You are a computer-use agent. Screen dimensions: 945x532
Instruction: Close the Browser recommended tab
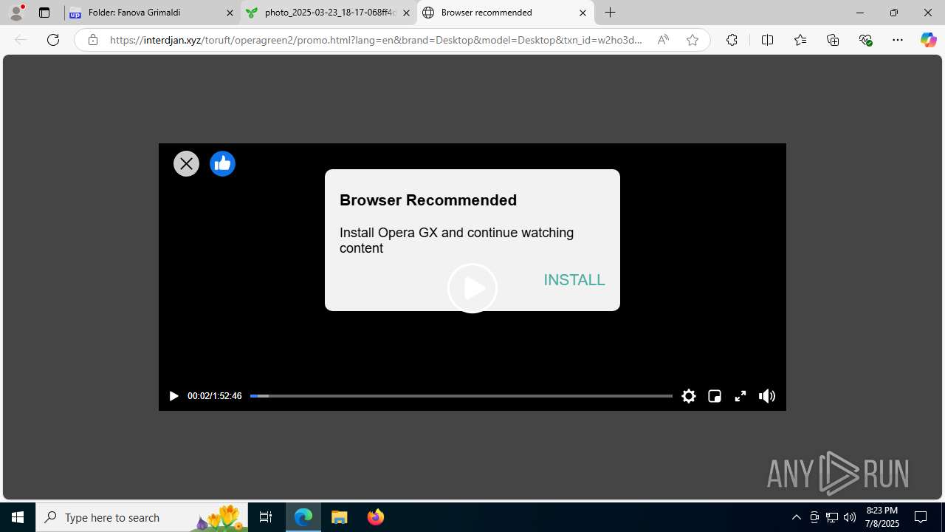(x=583, y=13)
